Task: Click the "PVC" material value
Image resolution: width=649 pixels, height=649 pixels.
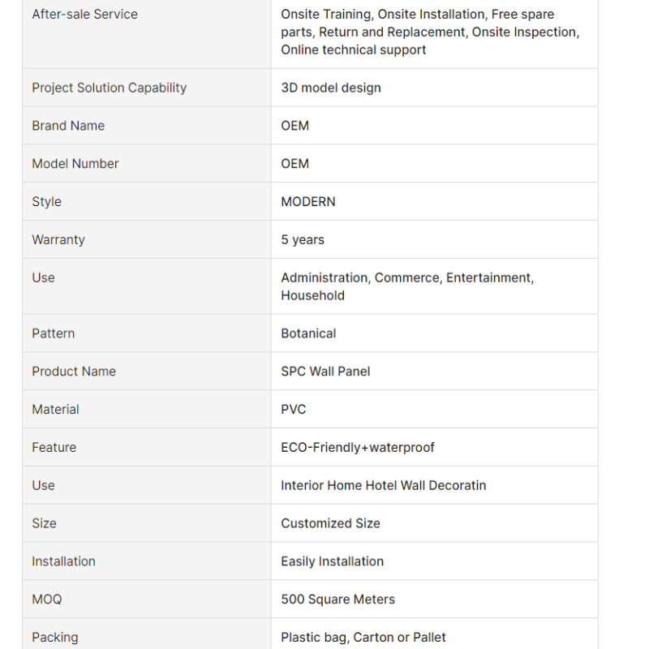Action: coord(293,410)
